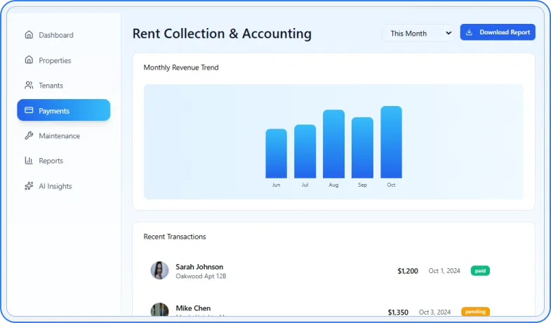Click the Dashboard home icon in sidebar
Viewport: 551px width, 323px height.
click(29, 35)
